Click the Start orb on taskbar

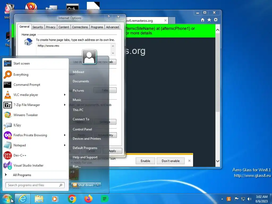(x=7, y=199)
